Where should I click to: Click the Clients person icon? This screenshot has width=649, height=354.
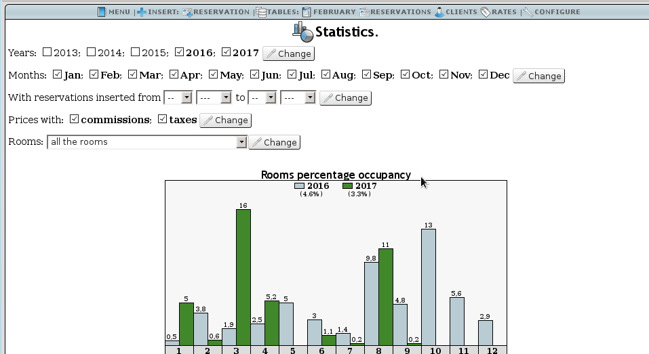click(x=439, y=12)
